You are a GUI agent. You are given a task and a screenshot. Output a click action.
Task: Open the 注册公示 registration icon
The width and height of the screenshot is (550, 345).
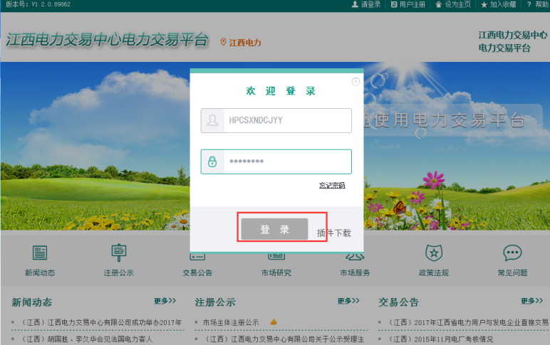point(118,253)
